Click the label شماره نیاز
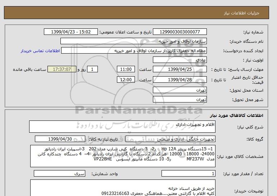Screen dimensions: 277x196 [x=253, y=32]
